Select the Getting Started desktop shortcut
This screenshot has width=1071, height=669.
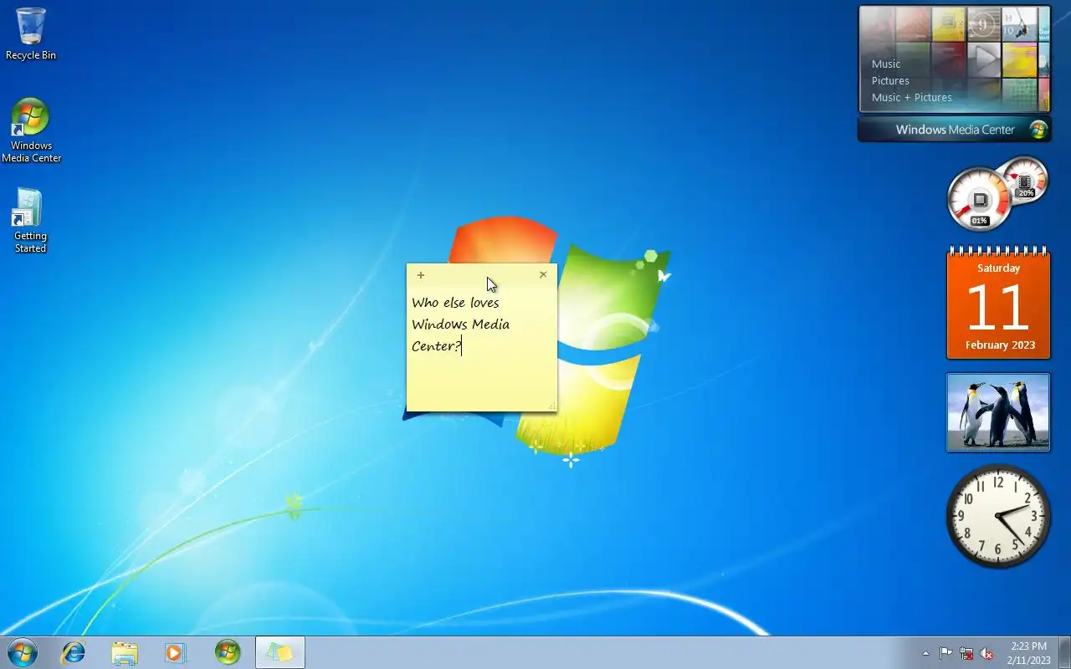(30, 220)
